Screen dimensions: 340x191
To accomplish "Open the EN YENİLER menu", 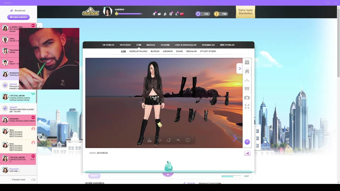I will (x=108, y=45).
